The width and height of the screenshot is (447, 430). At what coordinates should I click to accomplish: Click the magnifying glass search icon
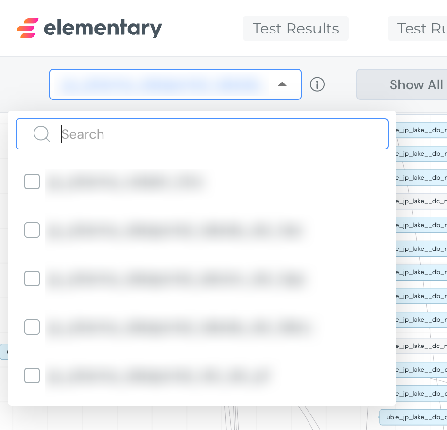[41, 134]
